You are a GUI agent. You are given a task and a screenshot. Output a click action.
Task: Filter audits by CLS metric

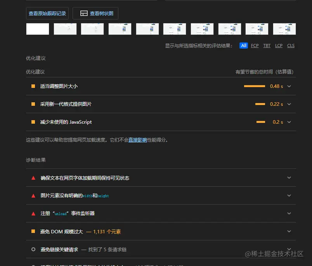pos(291,45)
